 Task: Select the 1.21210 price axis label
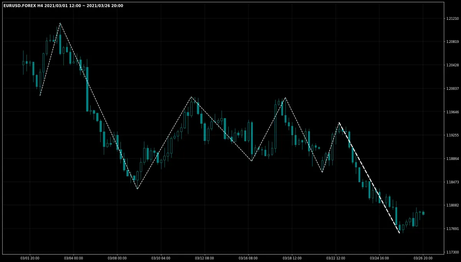coord(452,18)
